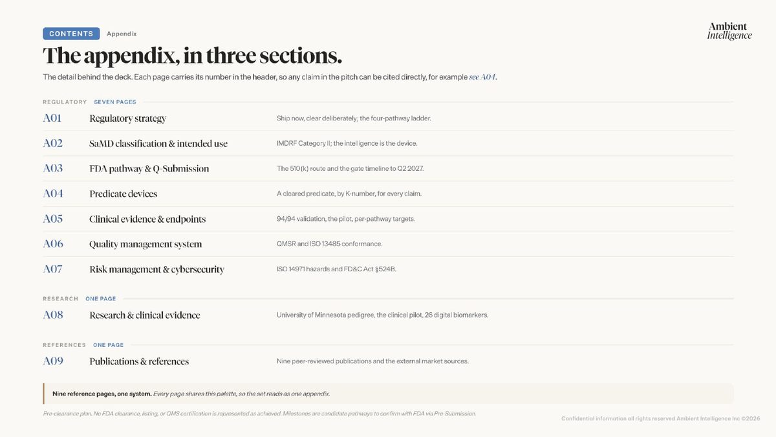The image size is (776, 437).
Task: Open A07 Risk management & cybersecurity
Action: 388,269
